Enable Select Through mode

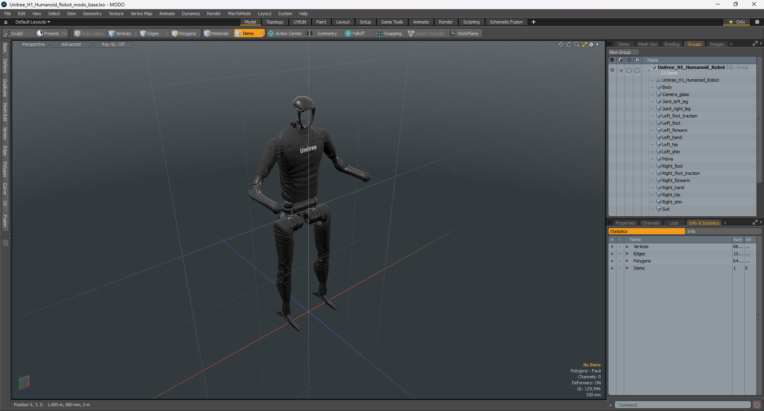pos(426,33)
